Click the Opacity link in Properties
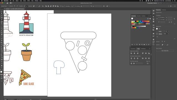Image resolution: width=177 pixels, height=100 pixels. pos(160,34)
